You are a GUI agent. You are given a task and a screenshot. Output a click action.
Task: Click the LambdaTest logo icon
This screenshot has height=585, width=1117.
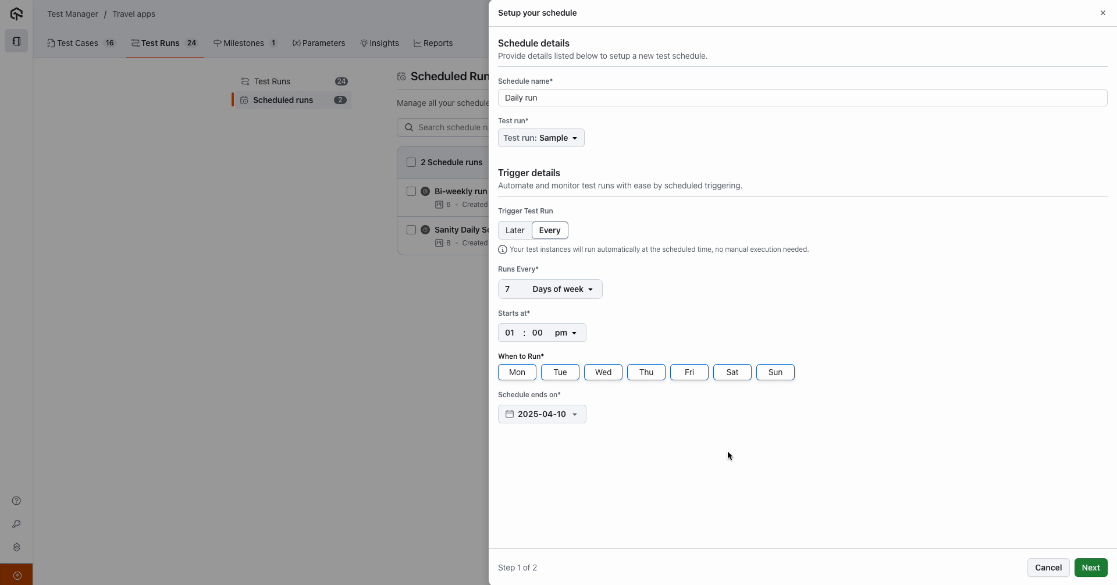click(x=16, y=14)
